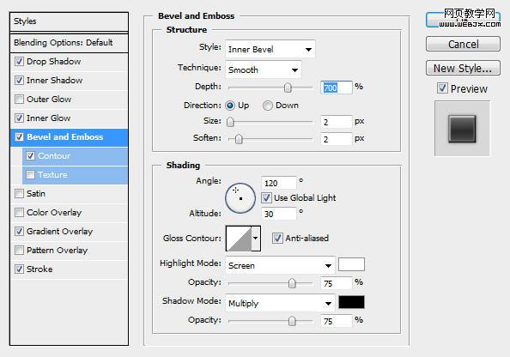Open the Gloss Contour picker arrow

pyautogui.click(x=256, y=239)
